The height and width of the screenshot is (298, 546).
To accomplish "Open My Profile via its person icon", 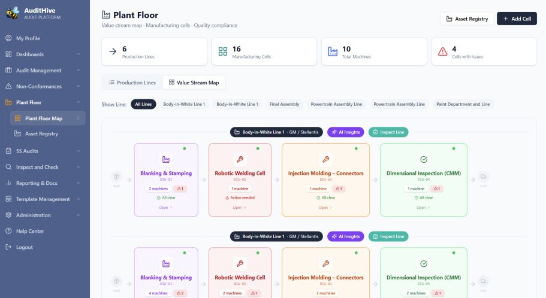I will [9, 38].
